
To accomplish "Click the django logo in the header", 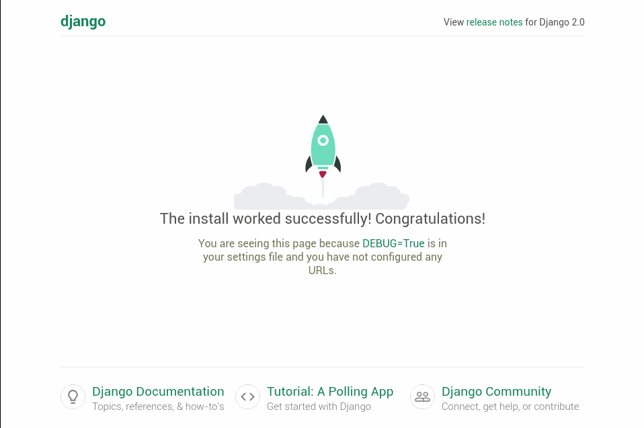I will [83, 22].
